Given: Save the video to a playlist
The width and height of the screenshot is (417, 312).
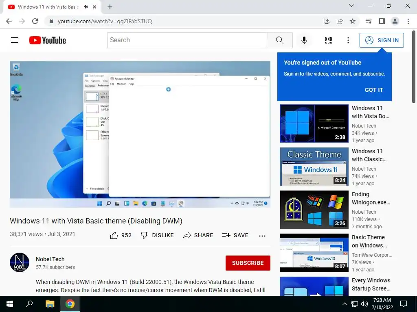Looking at the screenshot, I should pyautogui.click(x=235, y=235).
